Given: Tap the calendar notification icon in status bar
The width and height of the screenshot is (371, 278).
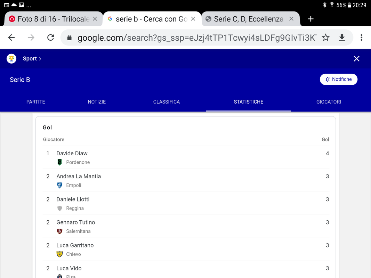Looking at the screenshot, I should click(x=7, y=5).
